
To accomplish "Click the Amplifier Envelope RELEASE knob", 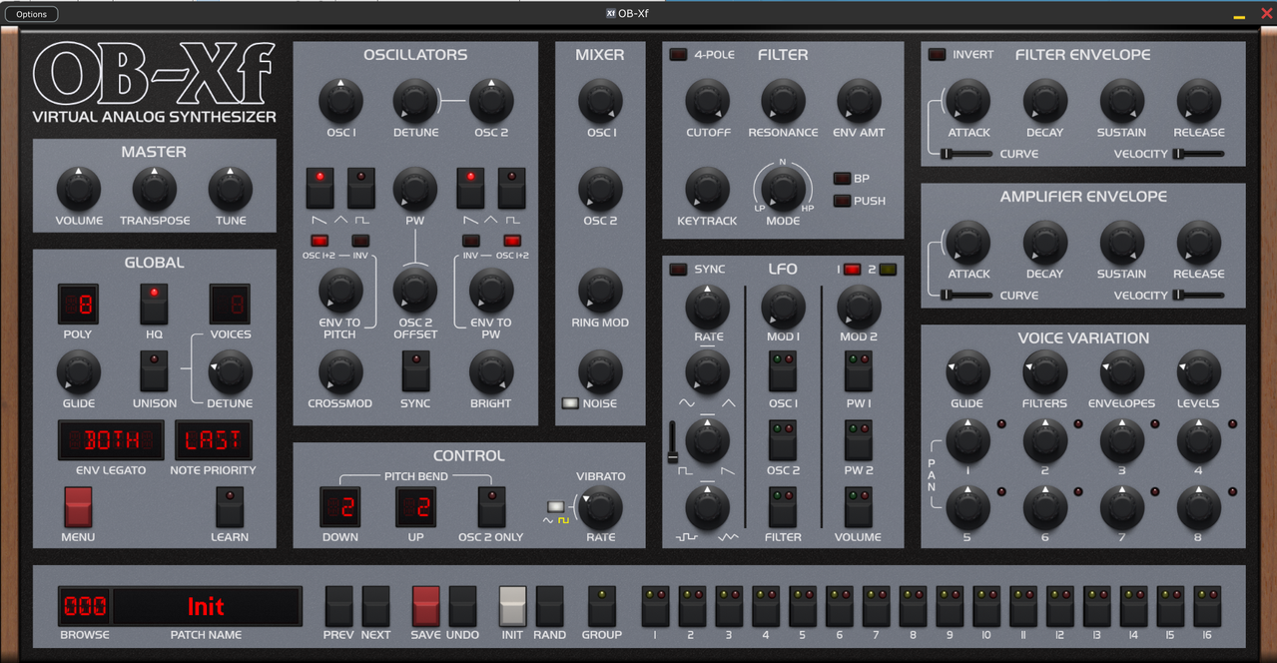I will coord(1199,243).
